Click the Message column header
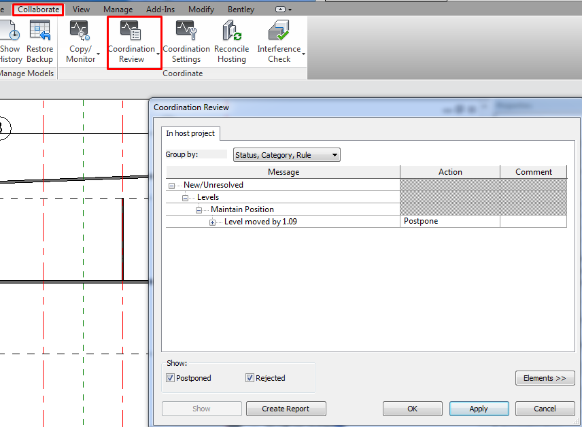 click(x=284, y=172)
